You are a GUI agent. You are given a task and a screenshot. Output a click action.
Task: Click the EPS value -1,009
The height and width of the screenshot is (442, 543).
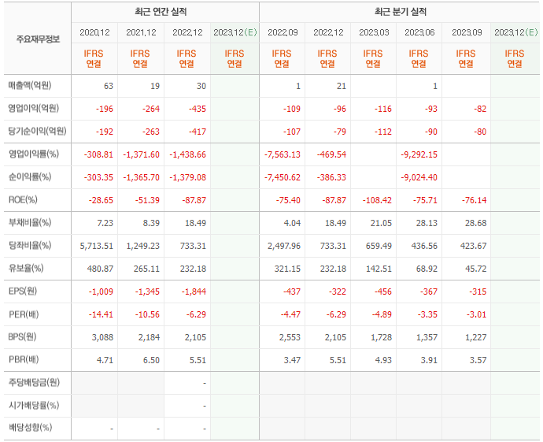(x=101, y=292)
